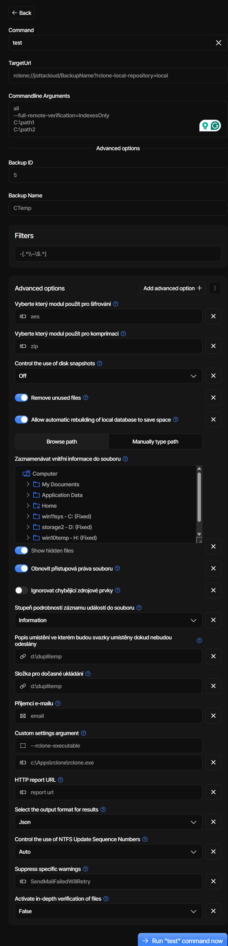Open the three-dot advanced options menu
The width and height of the screenshot is (228, 946).
tap(215, 288)
